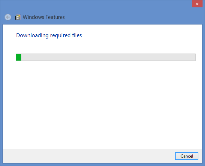The height and width of the screenshot is (166, 205).
Task: Click the word "Downloading" in the heading
Action: (x=33, y=35)
